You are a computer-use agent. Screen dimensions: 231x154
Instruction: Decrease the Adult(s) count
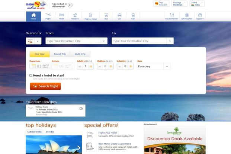coord(80,66)
